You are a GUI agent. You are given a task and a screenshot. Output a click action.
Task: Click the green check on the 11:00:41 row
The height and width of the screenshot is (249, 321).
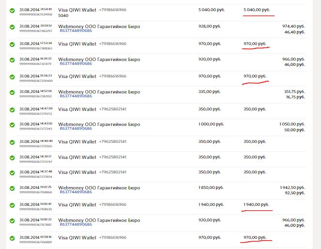pyautogui.click(x=12, y=206)
